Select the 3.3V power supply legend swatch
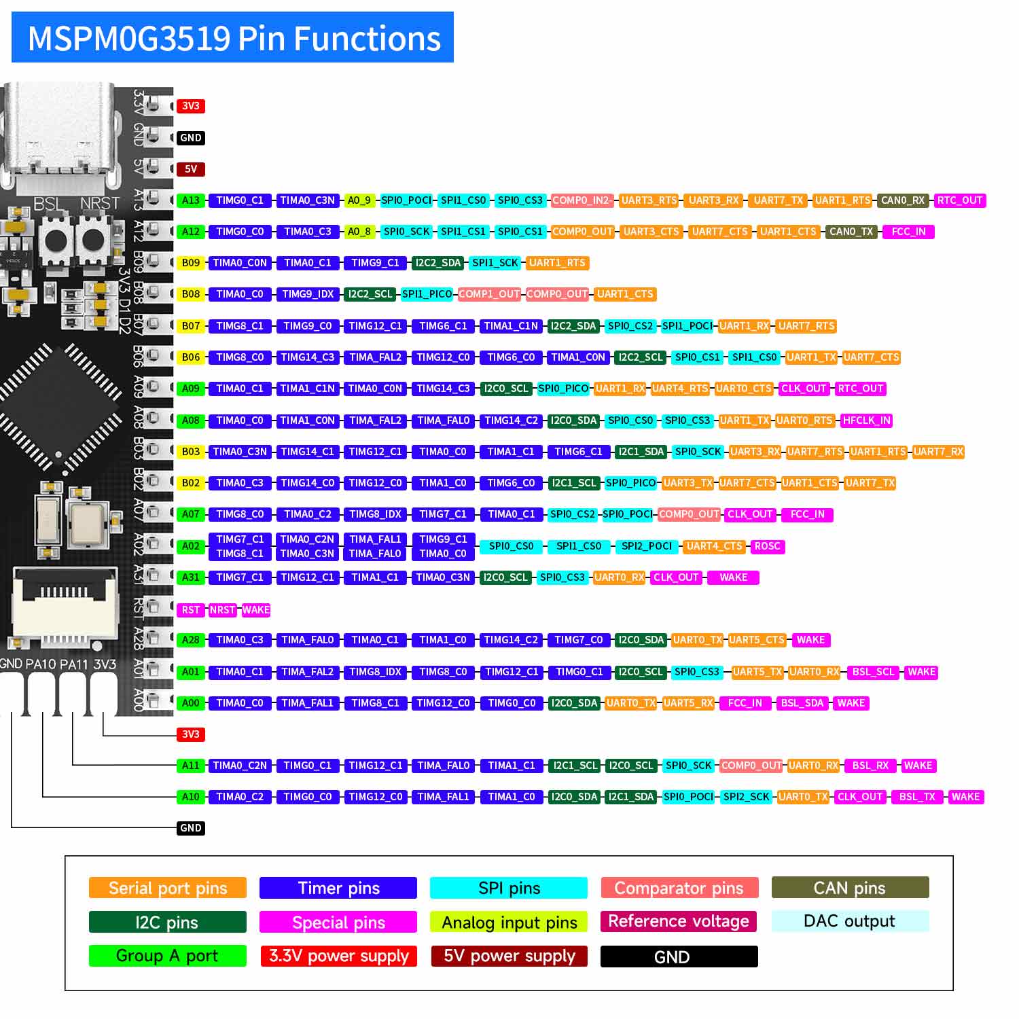The image size is (1019, 1019). (x=338, y=956)
